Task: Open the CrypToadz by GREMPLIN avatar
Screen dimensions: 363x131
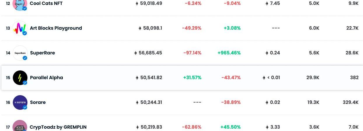Action: pos(20,125)
